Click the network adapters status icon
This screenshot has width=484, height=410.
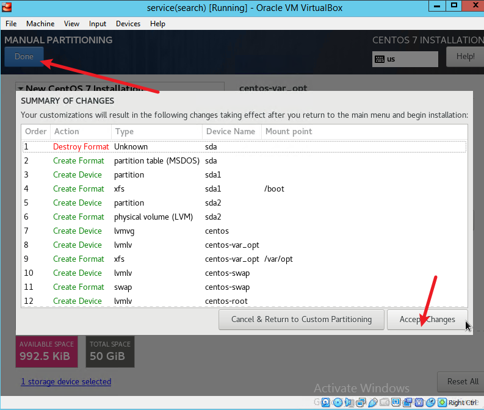[x=361, y=402]
